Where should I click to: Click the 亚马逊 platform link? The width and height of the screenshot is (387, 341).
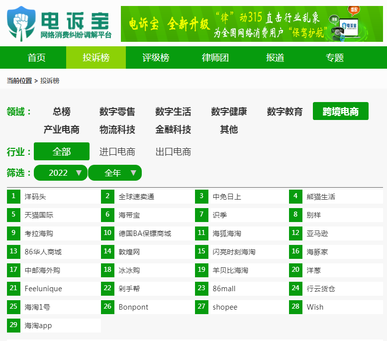pyautogui.click(x=317, y=233)
